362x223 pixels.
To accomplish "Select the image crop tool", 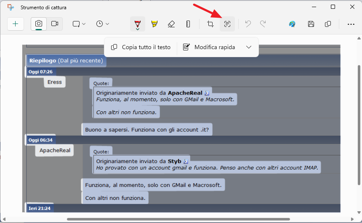I will (x=210, y=24).
